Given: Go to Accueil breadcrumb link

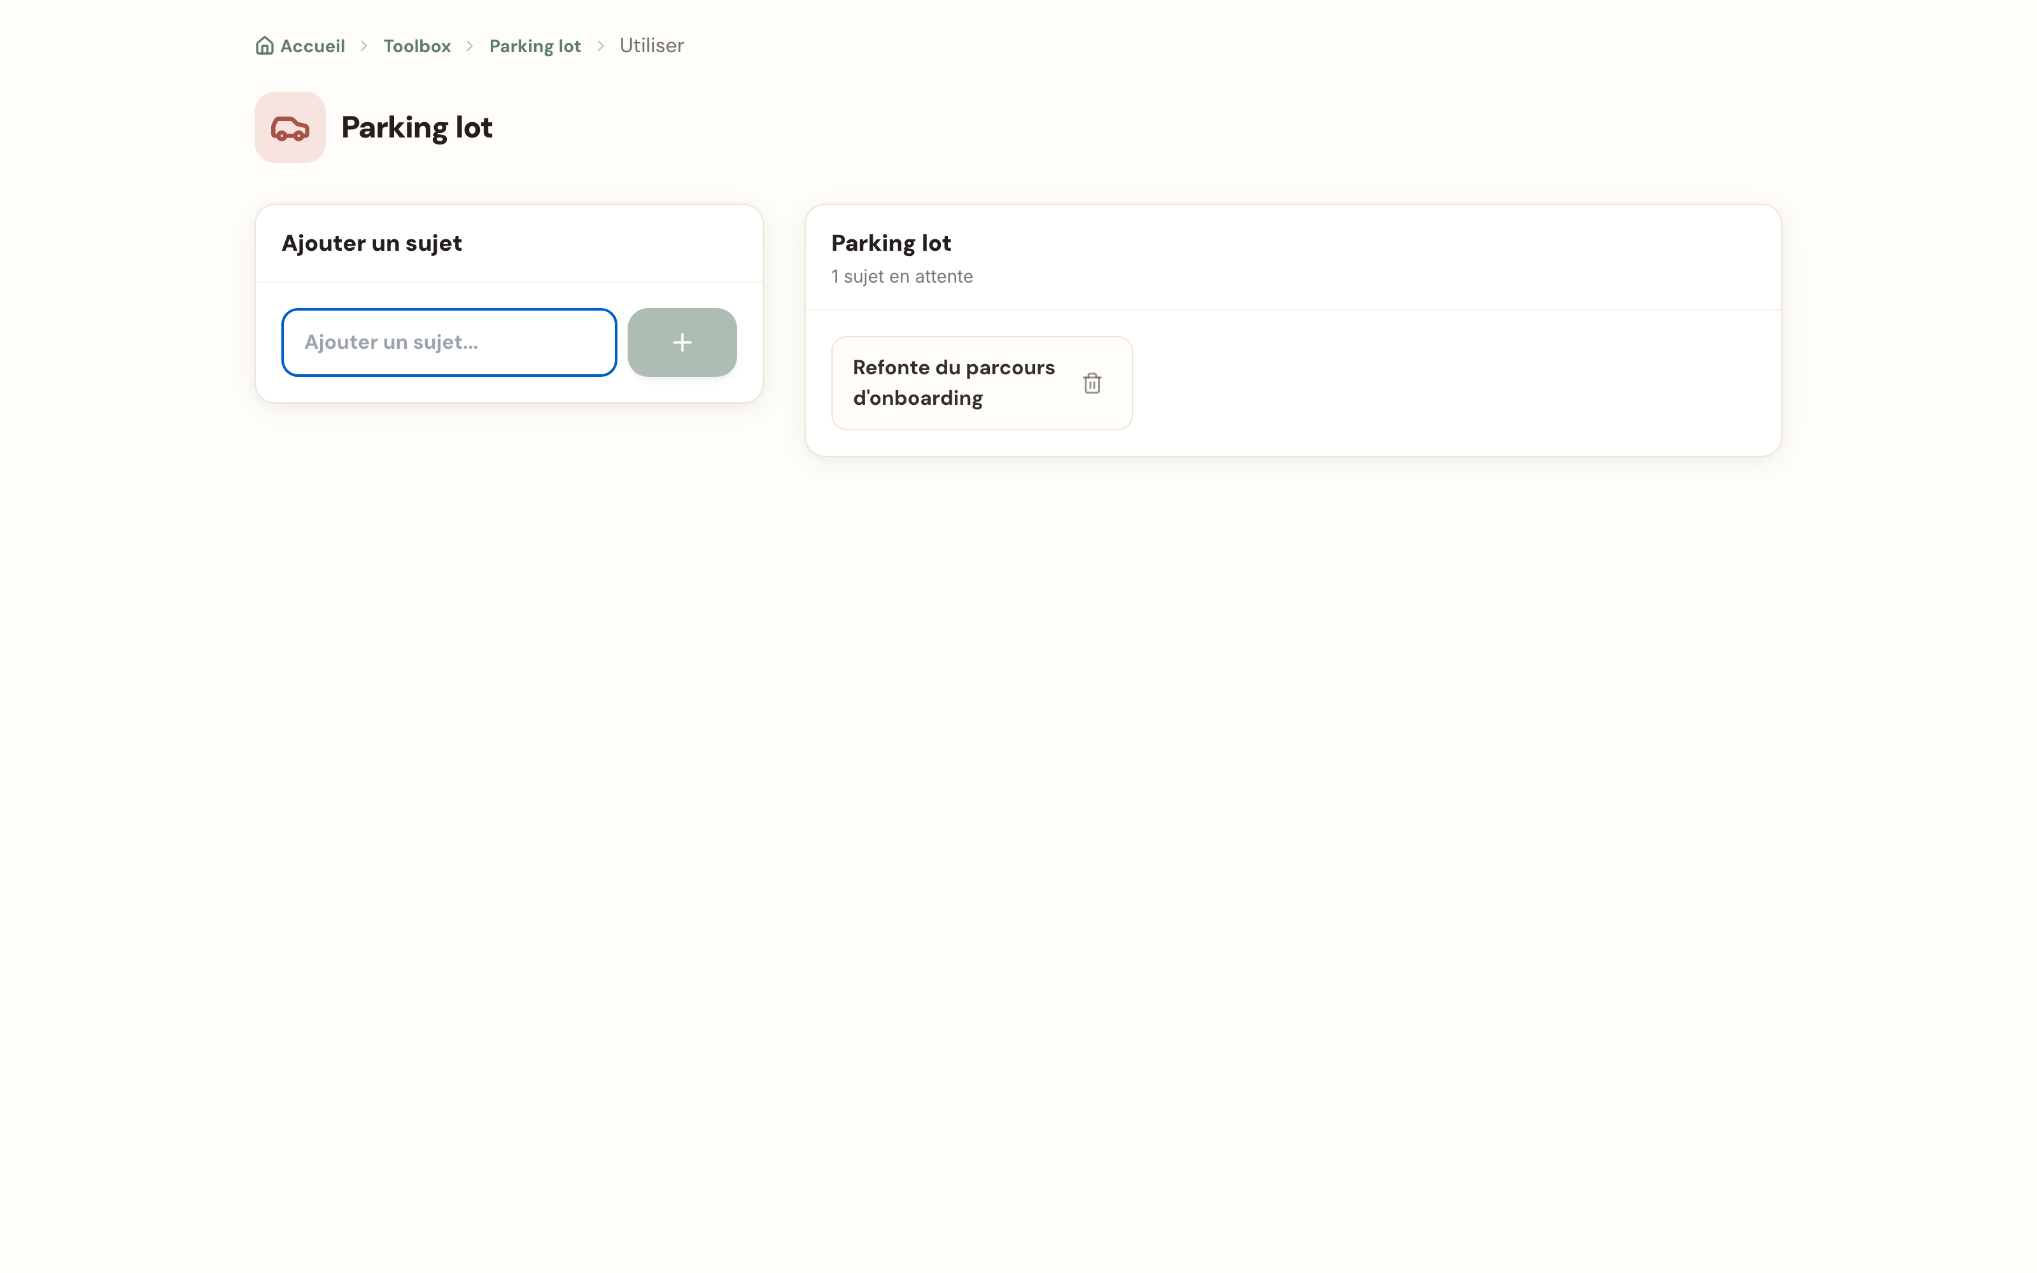Looking at the screenshot, I should [313, 46].
